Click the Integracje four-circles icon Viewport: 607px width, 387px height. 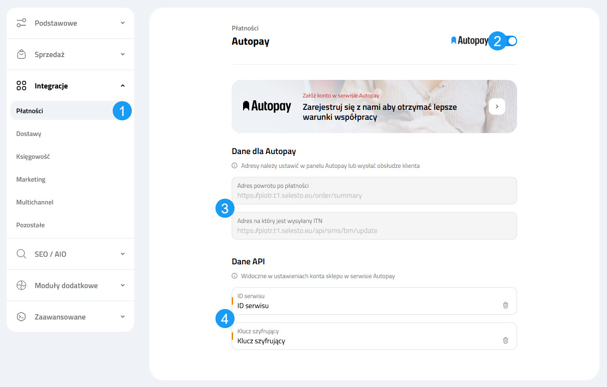pos(21,86)
